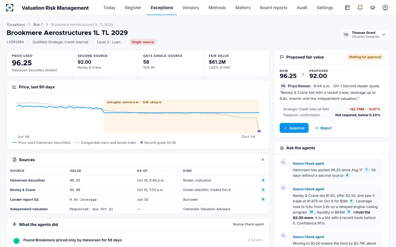The image size is (396, 247).
Task: Click the Single-source status tag
Action: (143, 42)
